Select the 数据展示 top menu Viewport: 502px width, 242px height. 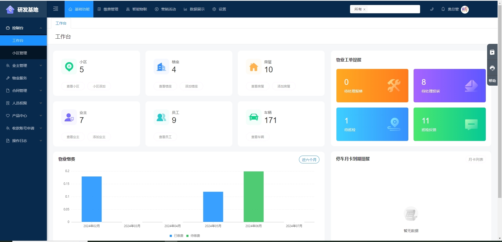pos(194,9)
